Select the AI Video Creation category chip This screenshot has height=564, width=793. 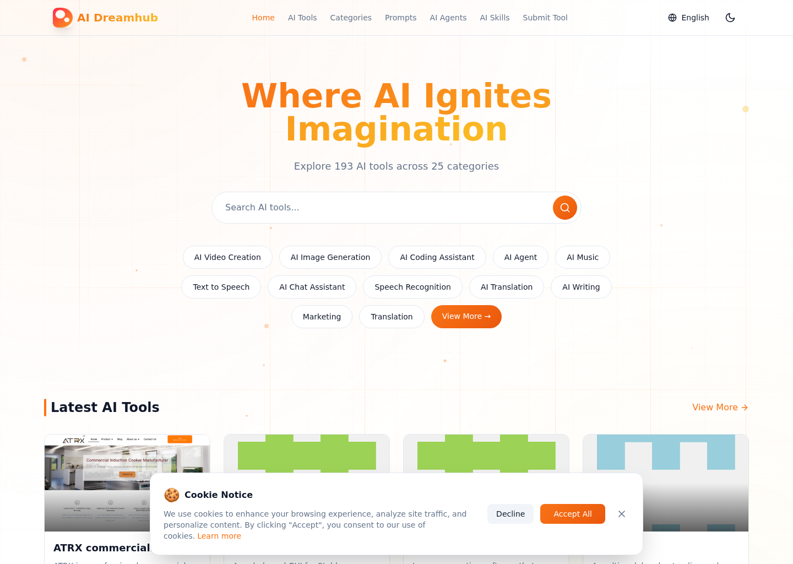[x=227, y=257]
